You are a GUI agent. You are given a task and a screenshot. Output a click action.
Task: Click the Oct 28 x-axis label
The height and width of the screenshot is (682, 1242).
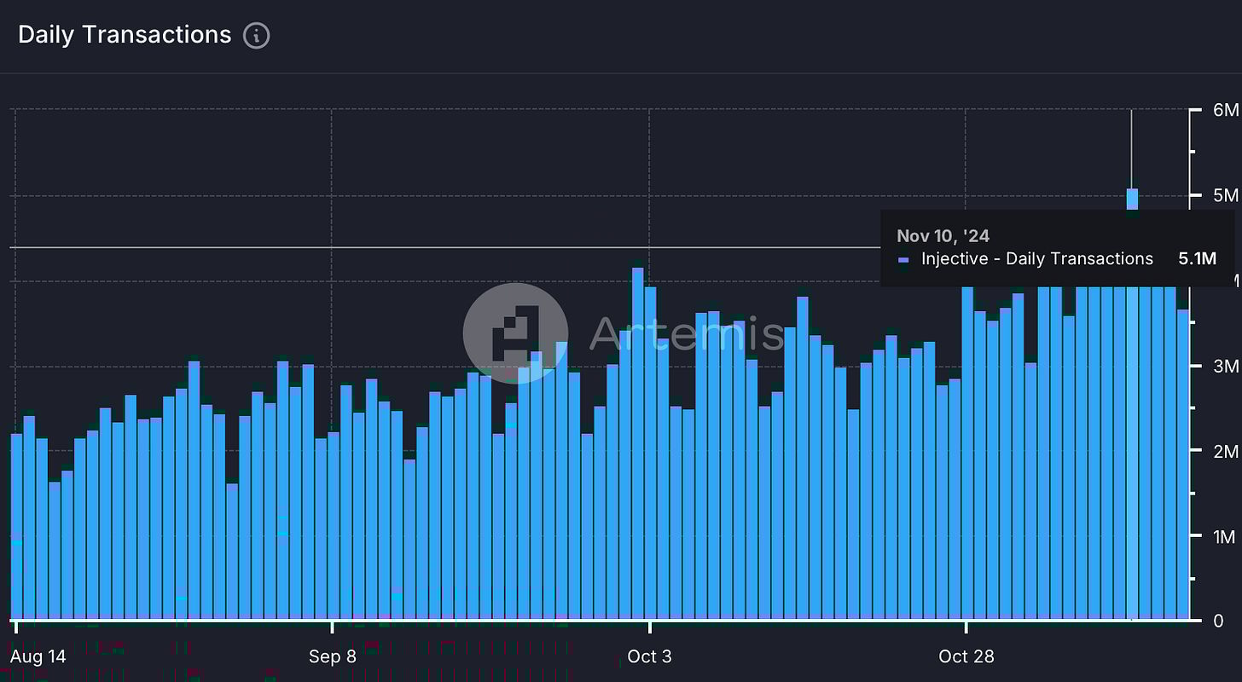click(x=966, y=656)
